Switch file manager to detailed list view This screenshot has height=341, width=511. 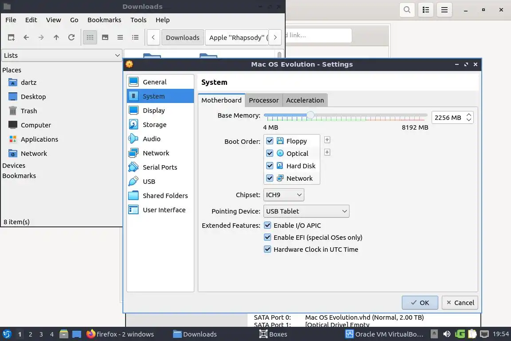tap(135, 37)
